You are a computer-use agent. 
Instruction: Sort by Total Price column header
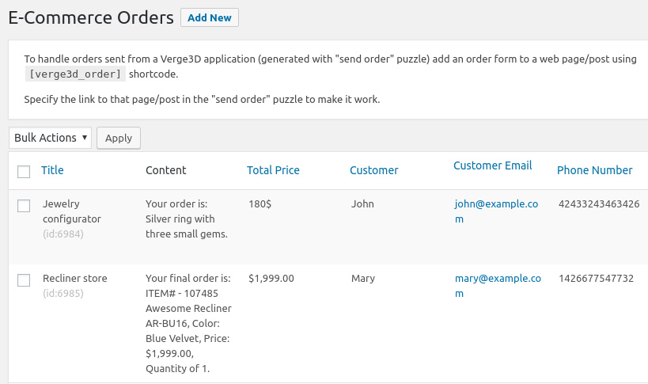coord(273,170)
